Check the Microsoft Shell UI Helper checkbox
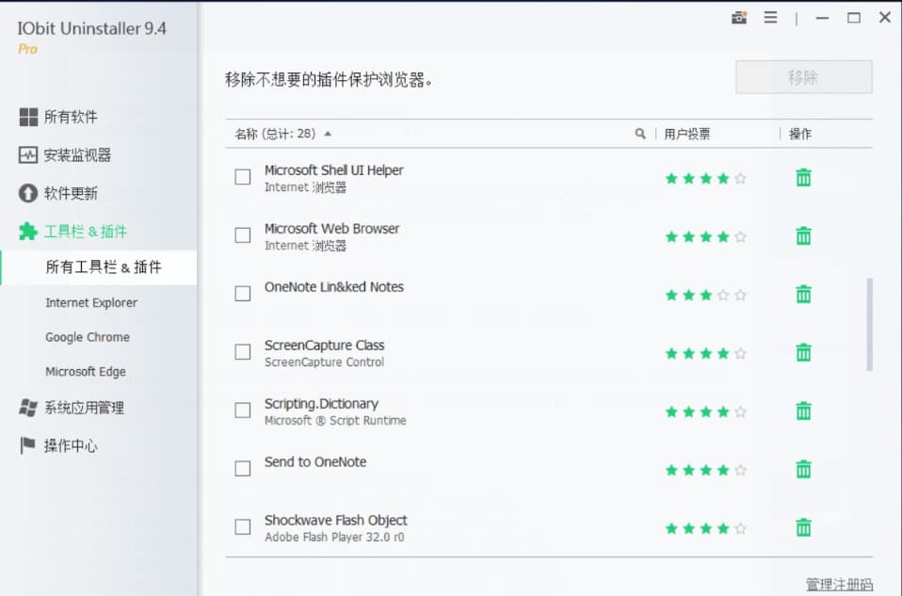The image size is (902, 596). 243,177
